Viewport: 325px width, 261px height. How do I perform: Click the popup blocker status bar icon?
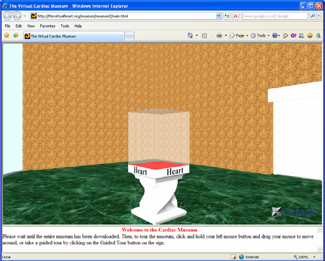pyautogui.click(x=234, y=257)
